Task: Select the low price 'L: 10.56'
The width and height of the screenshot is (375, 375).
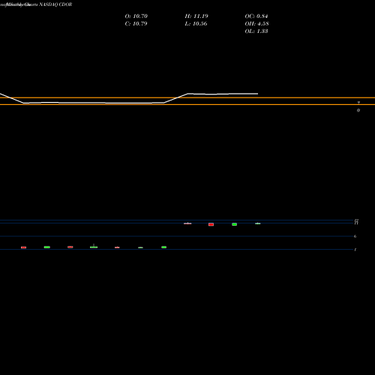Action: tap(196, 23)
